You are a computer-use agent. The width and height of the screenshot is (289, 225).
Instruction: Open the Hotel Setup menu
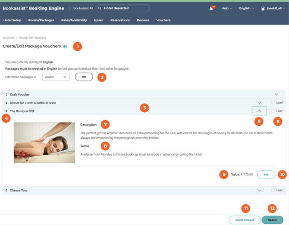13,20
